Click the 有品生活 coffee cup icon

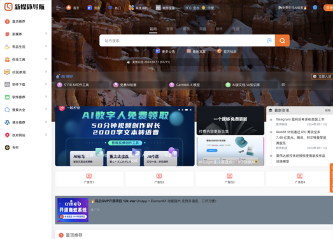pyautogui.click(x=7, y=47)
